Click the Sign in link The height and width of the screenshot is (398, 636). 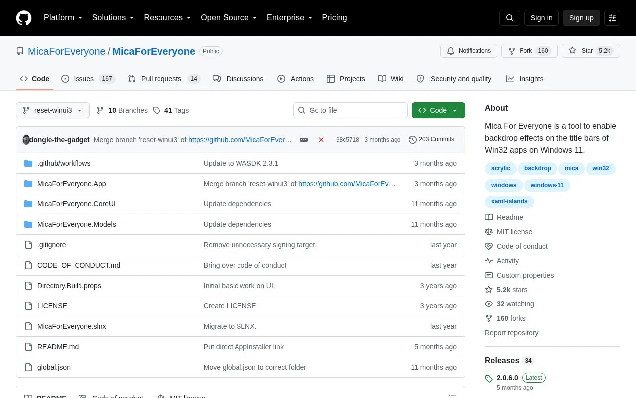click(541, 18)
